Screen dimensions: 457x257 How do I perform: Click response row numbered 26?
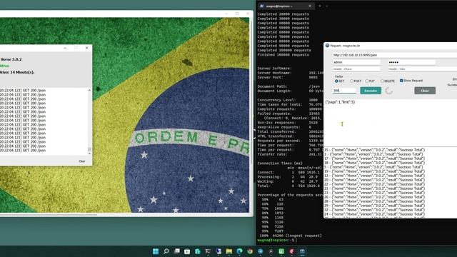tap(374, 197)
